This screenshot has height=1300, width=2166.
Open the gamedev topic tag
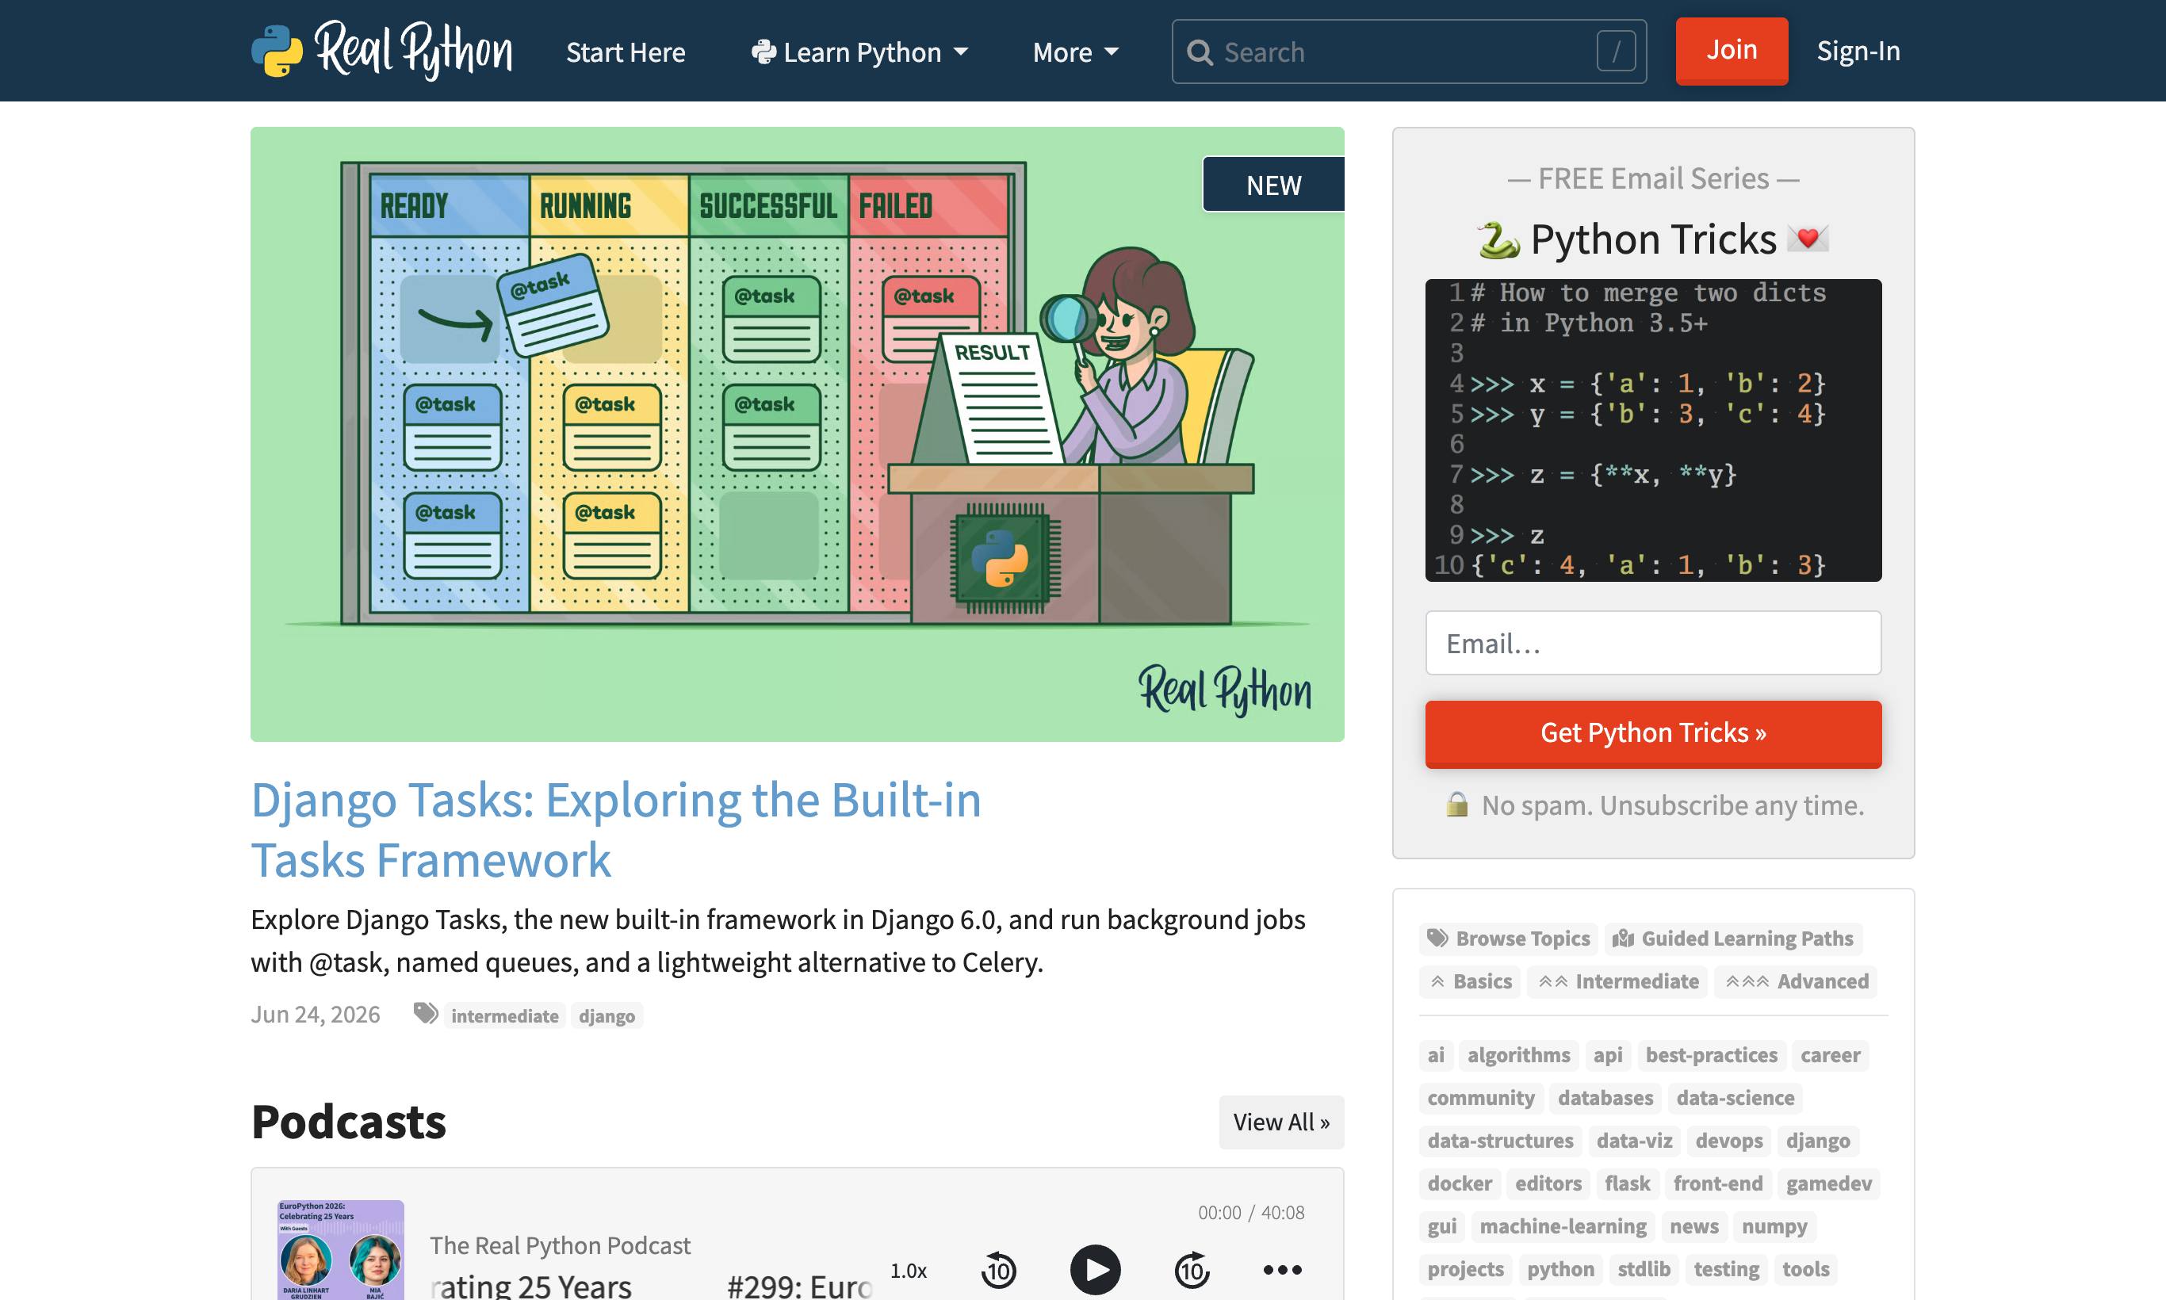tap(1829, 1183)
